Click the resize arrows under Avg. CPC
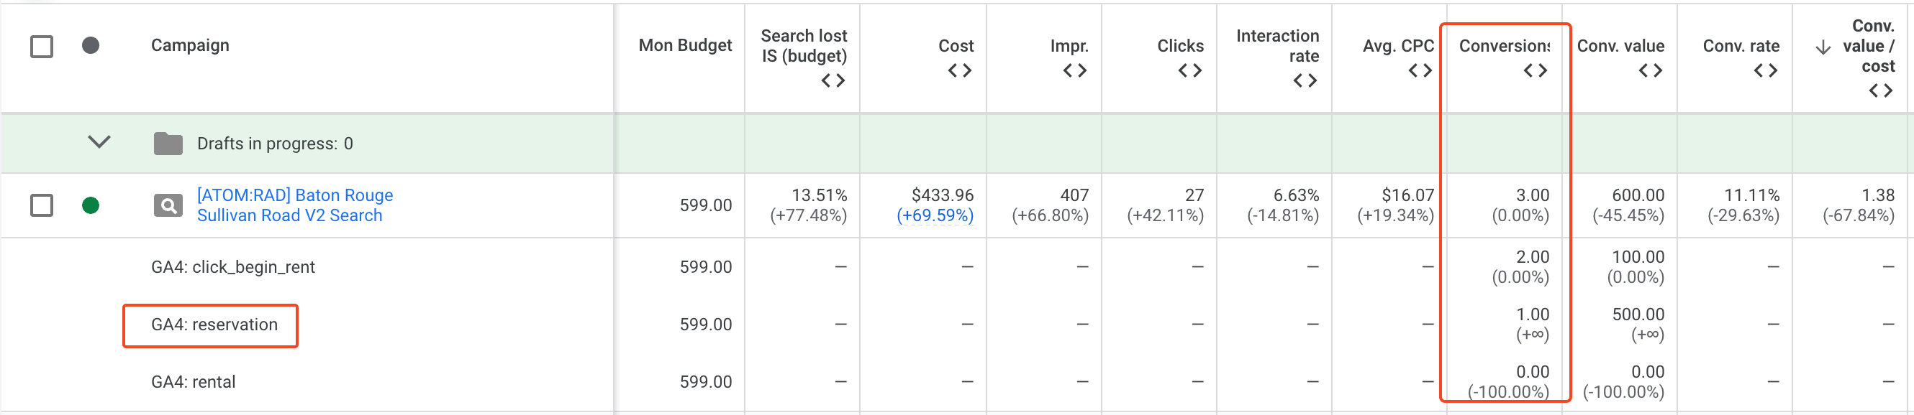The image size is (1914, 415). 1420,71
